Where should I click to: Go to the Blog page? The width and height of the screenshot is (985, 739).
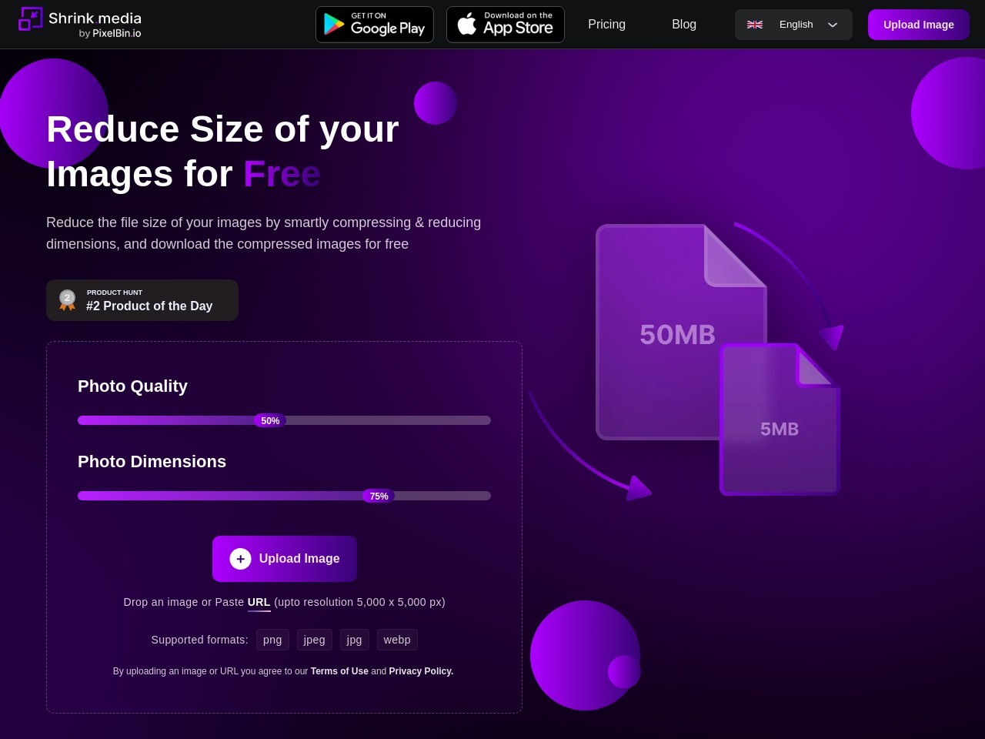[684, 25]
